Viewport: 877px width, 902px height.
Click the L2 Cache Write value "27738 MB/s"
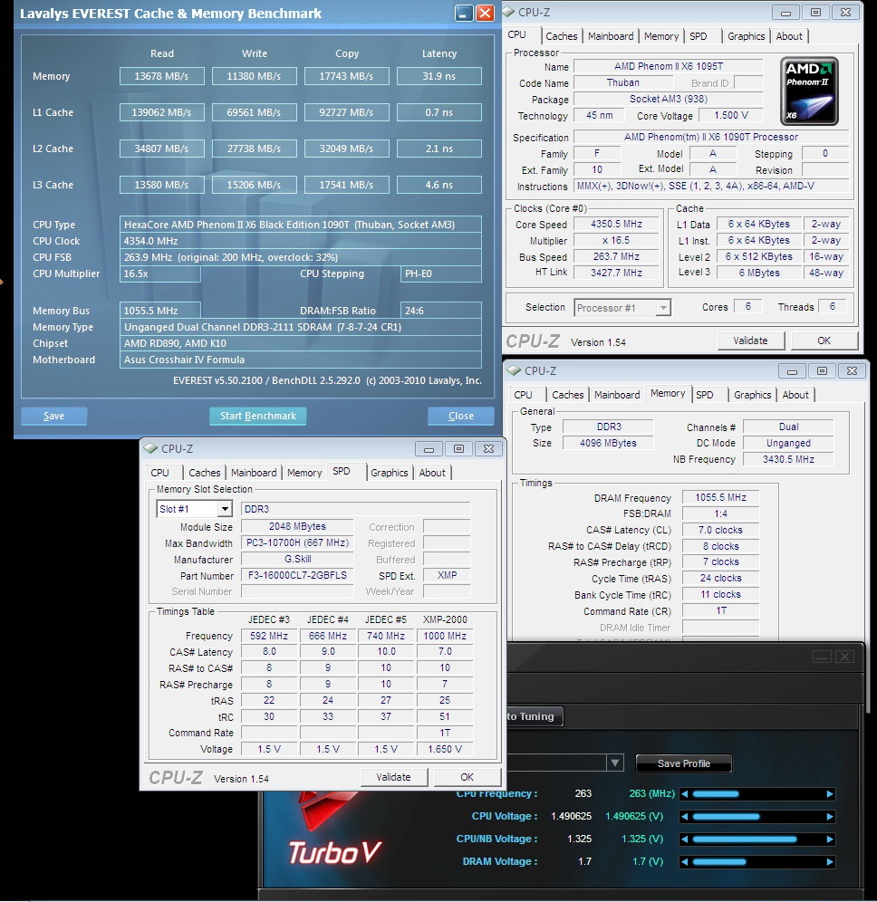coord(255,149)
